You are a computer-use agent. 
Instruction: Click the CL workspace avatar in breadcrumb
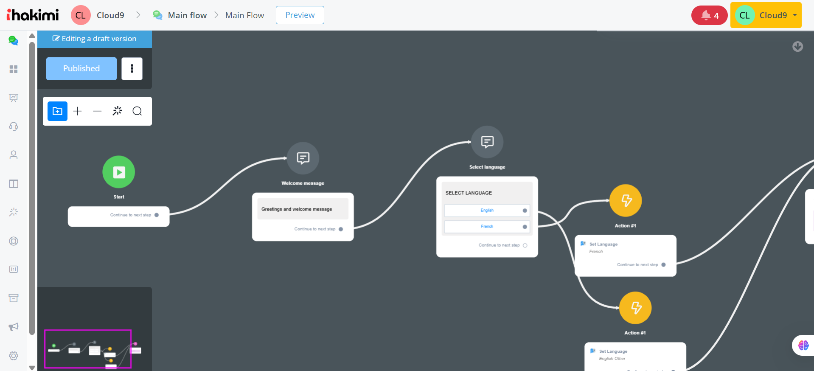pyautogui.click(x=81, y=15)
